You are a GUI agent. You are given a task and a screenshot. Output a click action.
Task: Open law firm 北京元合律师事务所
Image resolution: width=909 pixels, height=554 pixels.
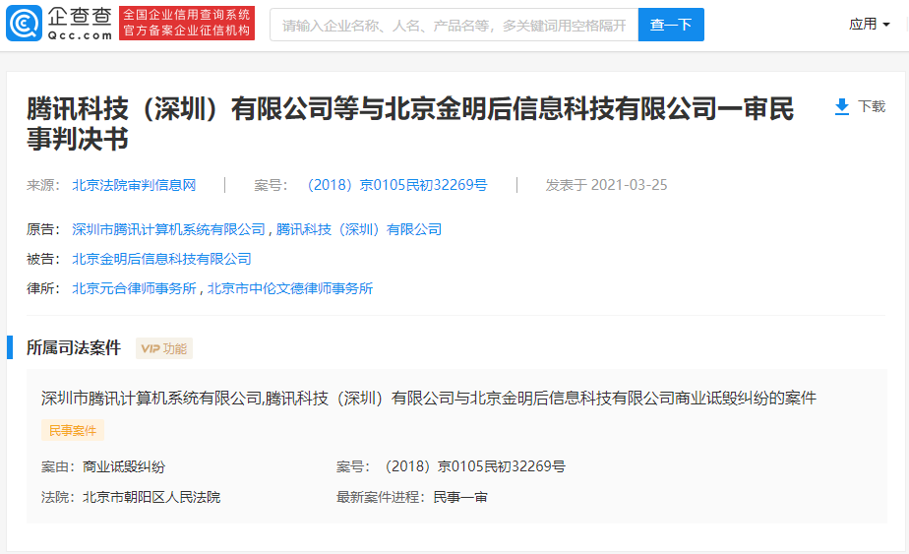tap(134, 288)
